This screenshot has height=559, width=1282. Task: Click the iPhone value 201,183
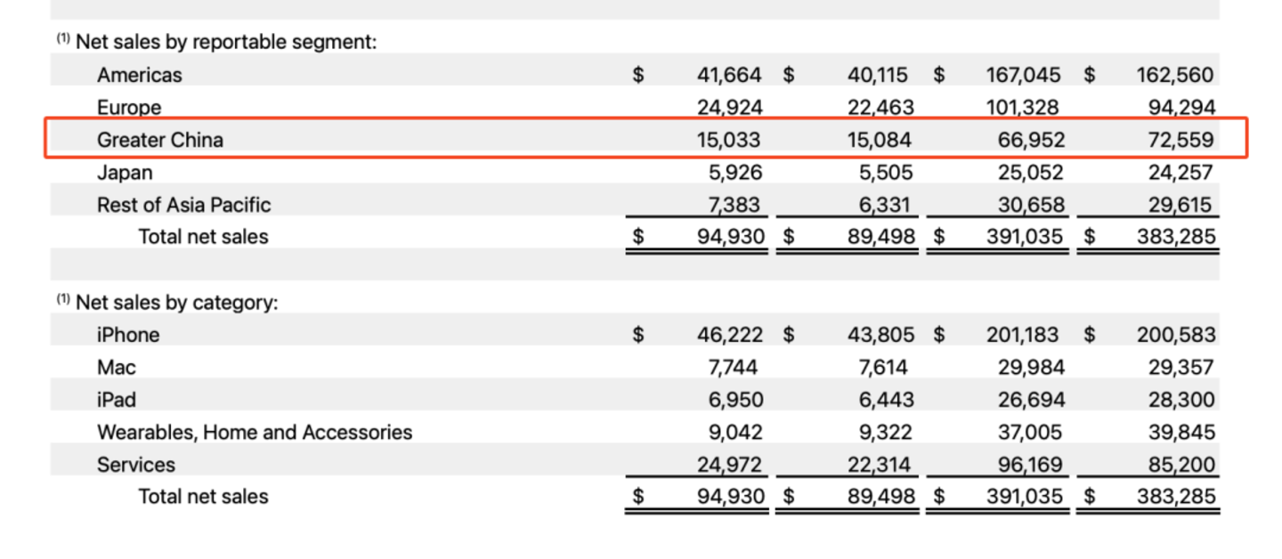pos(1022,335)
